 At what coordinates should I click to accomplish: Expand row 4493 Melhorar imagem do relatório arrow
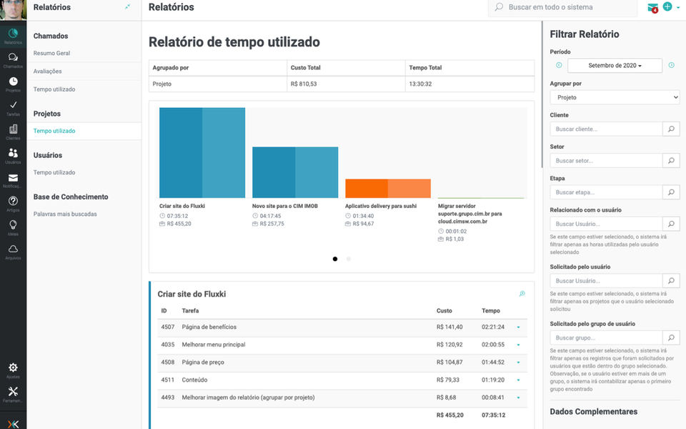pos(519,398)
